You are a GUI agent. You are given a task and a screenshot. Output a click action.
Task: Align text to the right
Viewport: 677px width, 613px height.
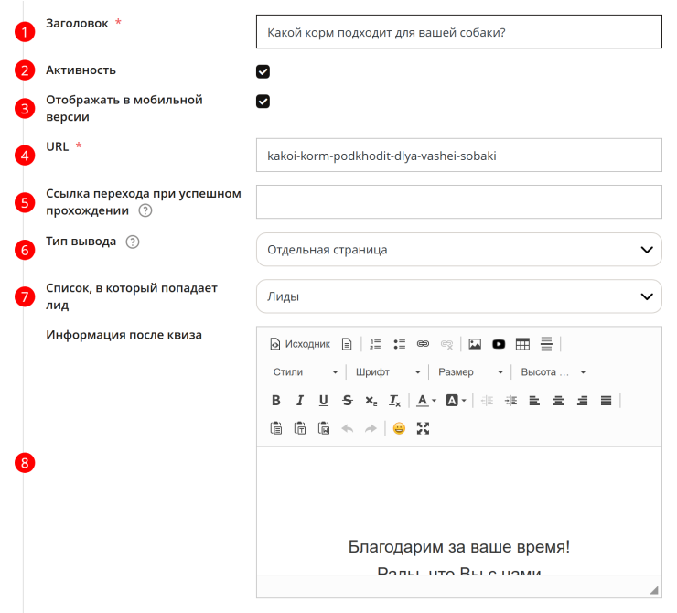pyautogui.click(x=583, y=401)
